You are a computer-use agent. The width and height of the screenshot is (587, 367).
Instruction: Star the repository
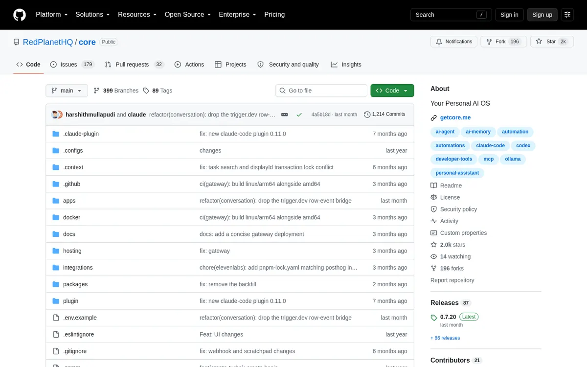click(x=551, y=42)
